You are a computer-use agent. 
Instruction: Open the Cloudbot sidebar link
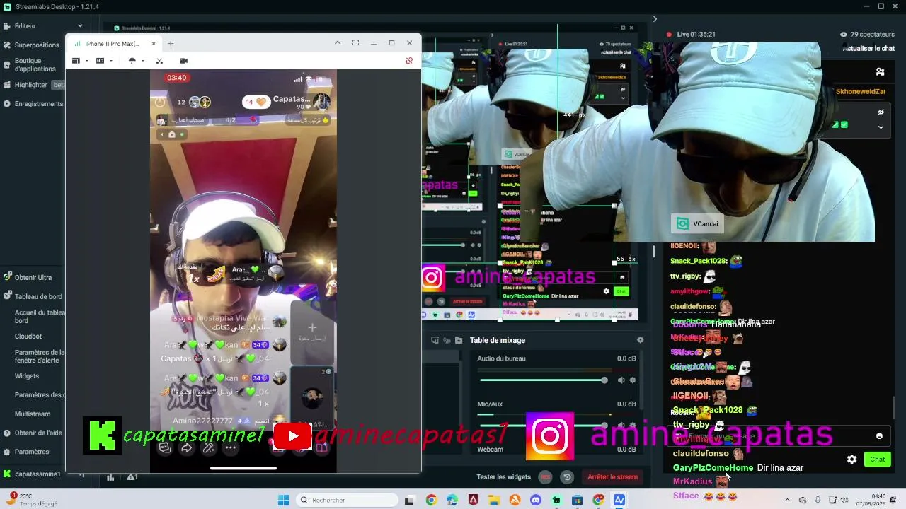click(x=28, y=337)
